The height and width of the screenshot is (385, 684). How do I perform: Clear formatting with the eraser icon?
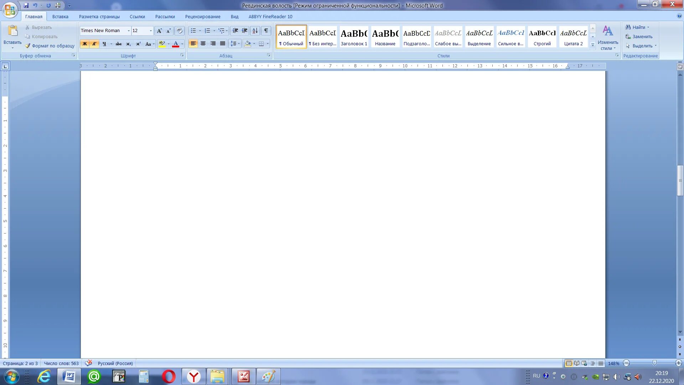pos(180,31)
